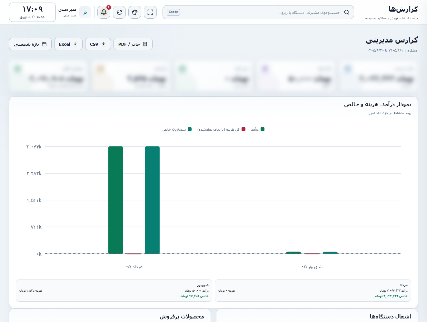Screen dimensions: 427x322
Task: Click the refresh arrows icon
Action: [x=119, y=12]
